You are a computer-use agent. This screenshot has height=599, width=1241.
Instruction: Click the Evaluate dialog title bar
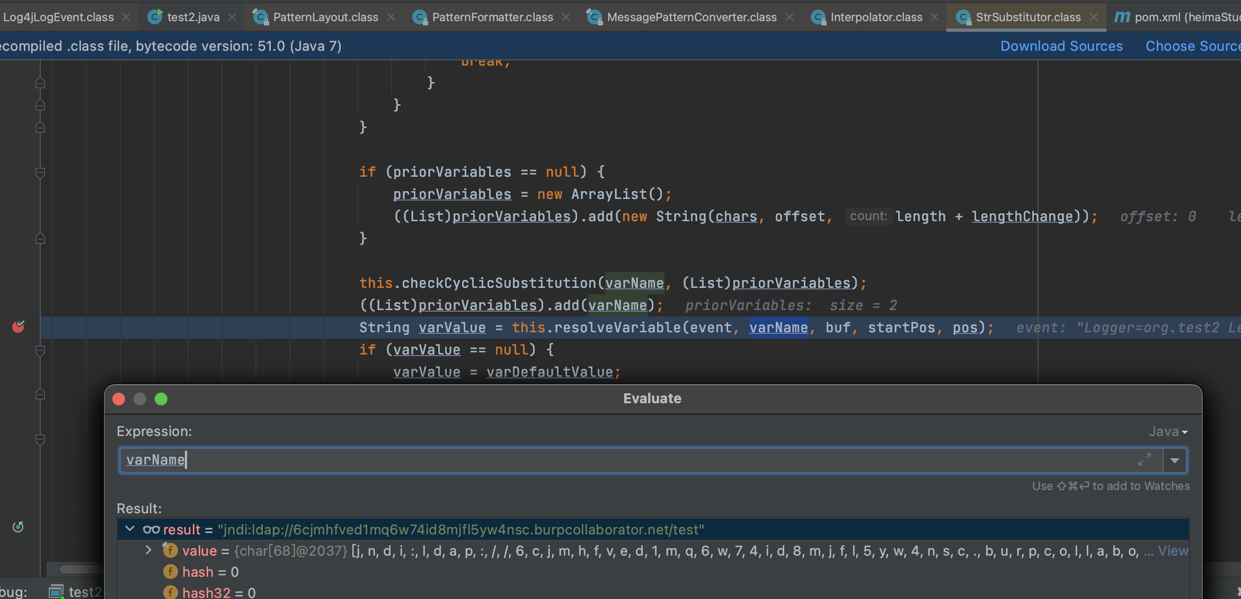click(653, 398)
